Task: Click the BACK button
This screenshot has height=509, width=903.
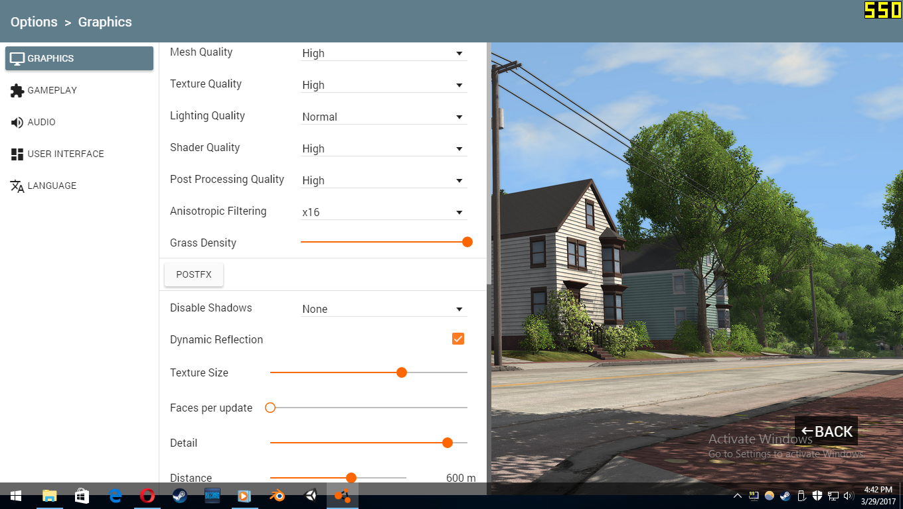Action: click(x=826, y=431)
